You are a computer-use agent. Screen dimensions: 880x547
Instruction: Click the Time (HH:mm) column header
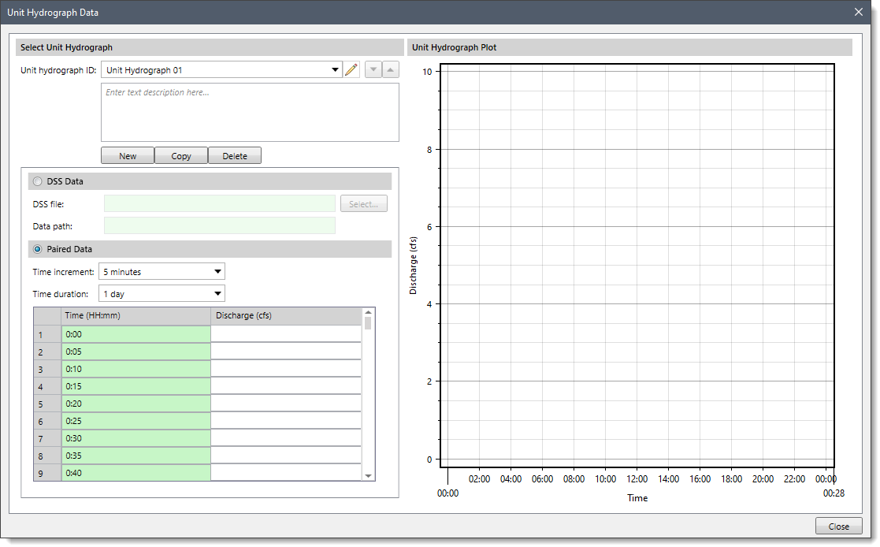136,315
